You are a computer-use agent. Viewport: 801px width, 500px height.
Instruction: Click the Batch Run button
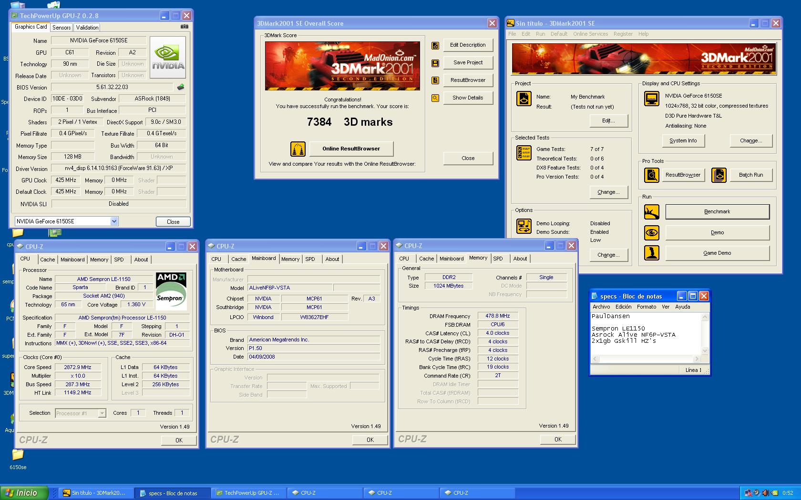pos(751,175)
